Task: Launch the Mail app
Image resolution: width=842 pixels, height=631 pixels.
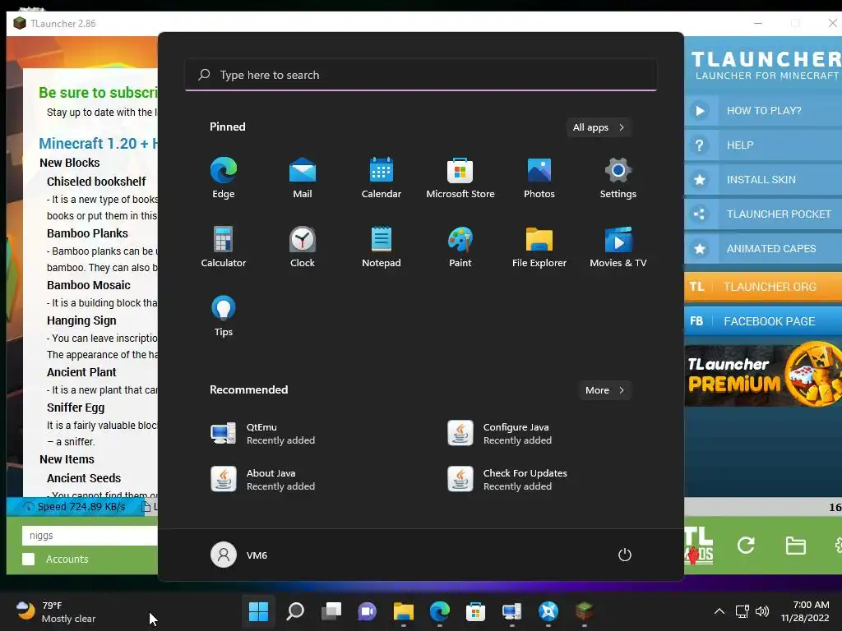Action: (303, 177)
